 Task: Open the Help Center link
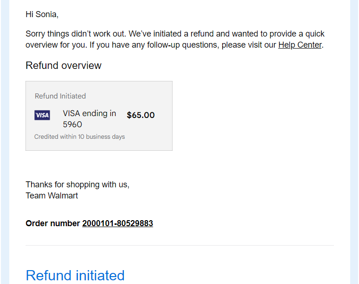tap(300, 45)
